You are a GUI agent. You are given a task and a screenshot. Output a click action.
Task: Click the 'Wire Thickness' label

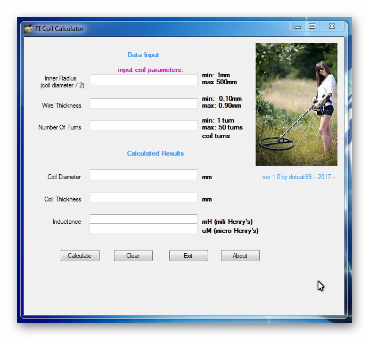pyautogui.click(x=61, y=106)
